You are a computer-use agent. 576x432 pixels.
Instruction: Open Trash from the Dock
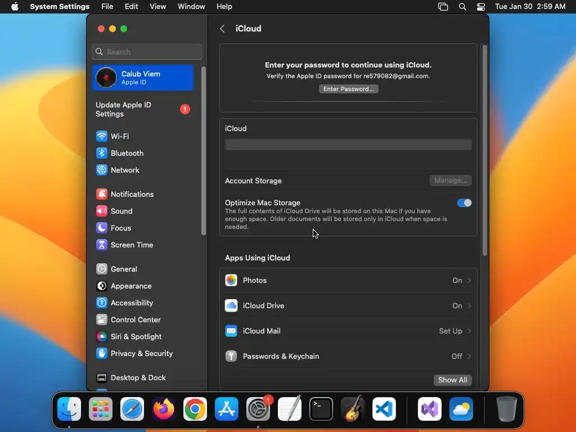click(x=507, y=409)
